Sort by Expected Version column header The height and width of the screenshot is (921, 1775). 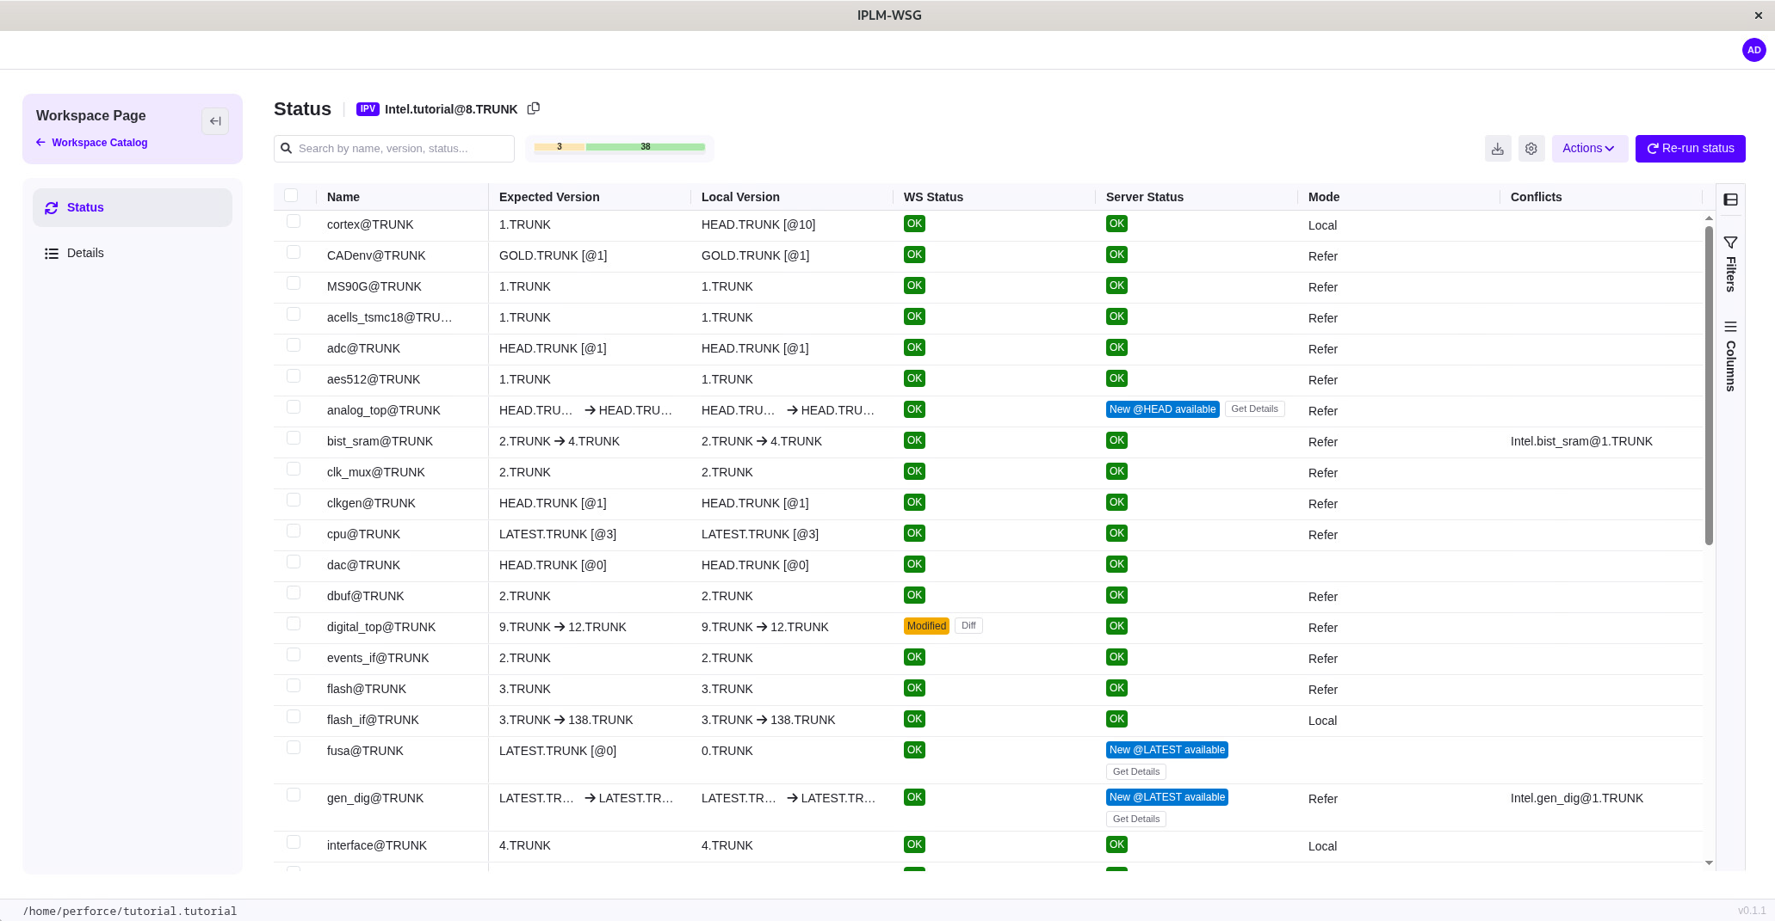pyautogui.click(x=549, y=197)
